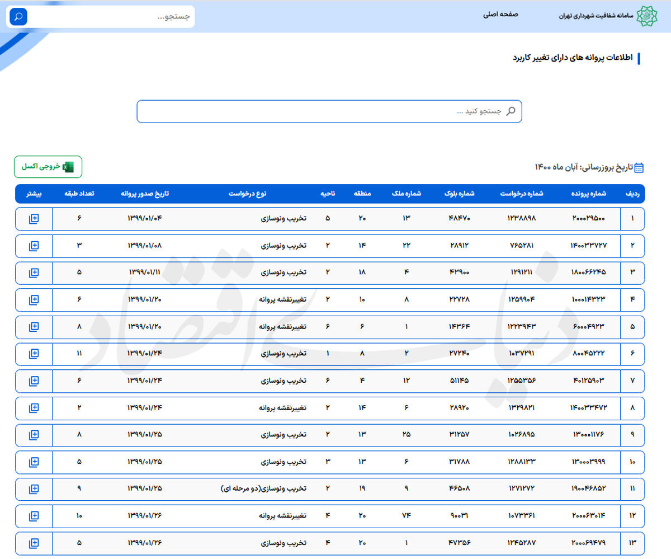
Task: Open more-details icon for row 6 (file ۸۰۰۰۴۵۲۲۲)
Action: tap(34, 354)
